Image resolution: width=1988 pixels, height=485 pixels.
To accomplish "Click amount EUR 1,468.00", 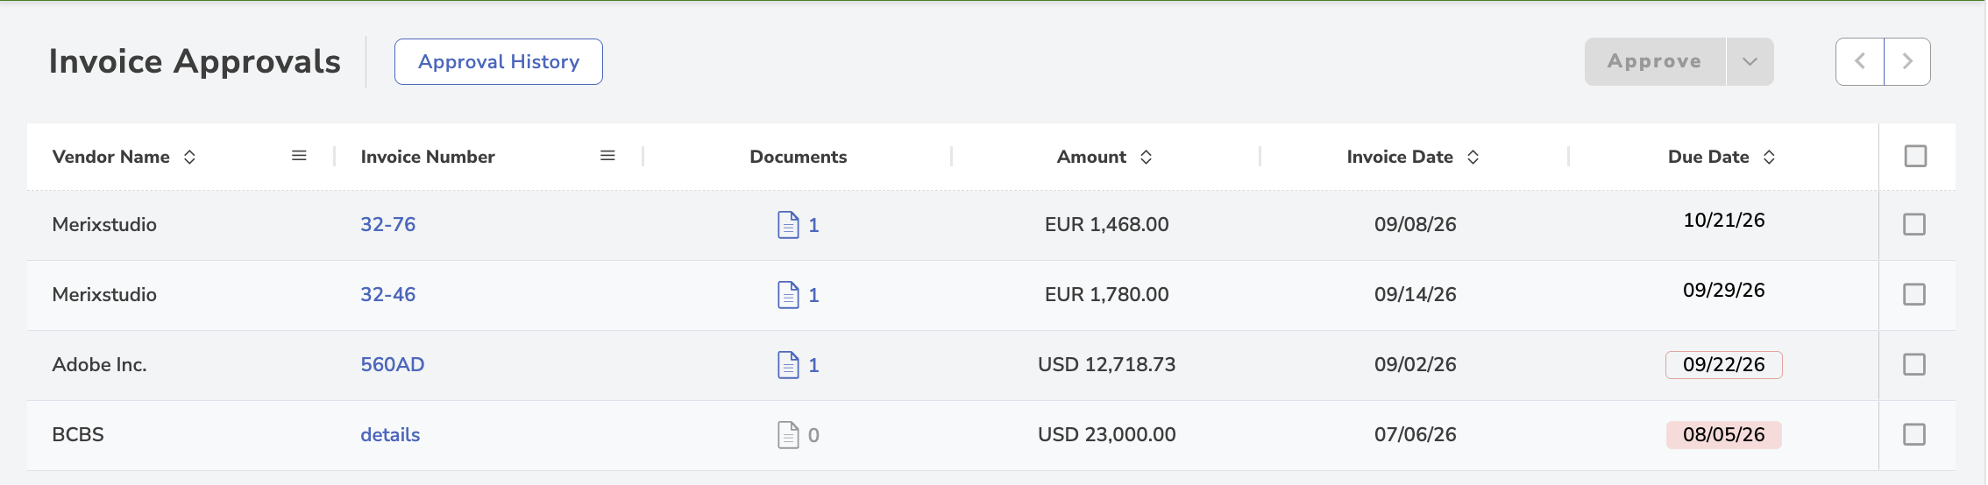I will [x=1107, y=224].
